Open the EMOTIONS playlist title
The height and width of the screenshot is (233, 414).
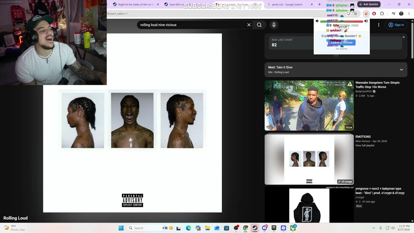[363, 137]
